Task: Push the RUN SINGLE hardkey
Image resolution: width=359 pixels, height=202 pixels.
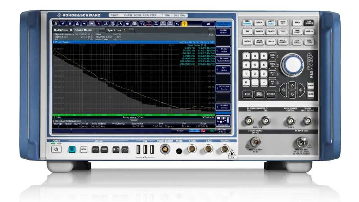Action: click(297, 42)
